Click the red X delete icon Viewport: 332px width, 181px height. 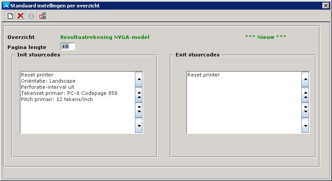pos(21,16)
